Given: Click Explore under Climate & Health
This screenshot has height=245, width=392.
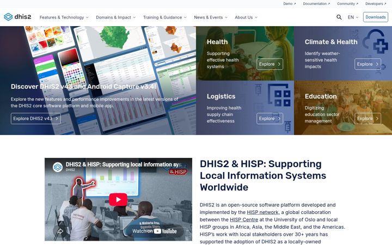Looking at the screenshot, I should click(367, 64).
